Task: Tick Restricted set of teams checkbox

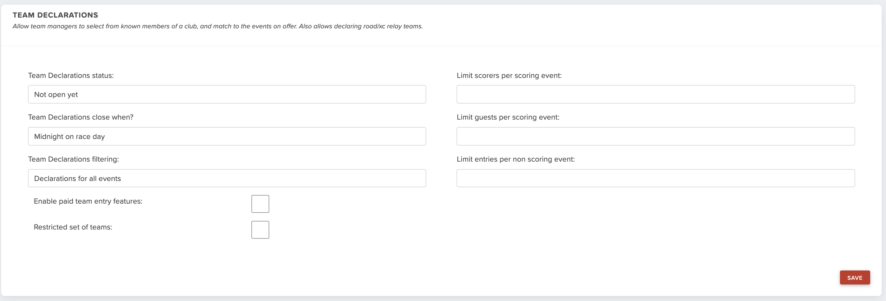Action: pos(260,230)
